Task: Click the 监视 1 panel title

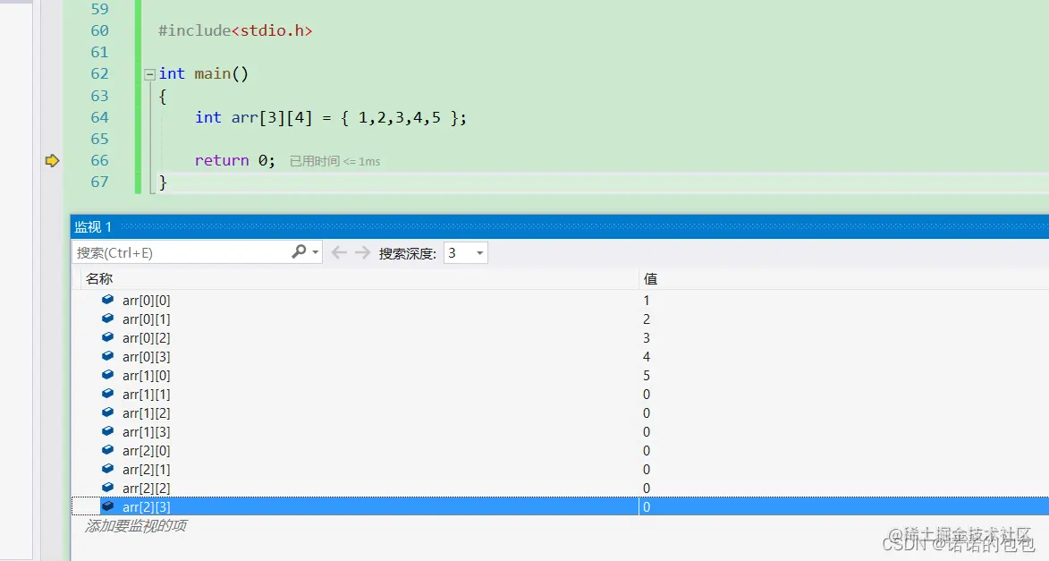Action: pos(93,227)
